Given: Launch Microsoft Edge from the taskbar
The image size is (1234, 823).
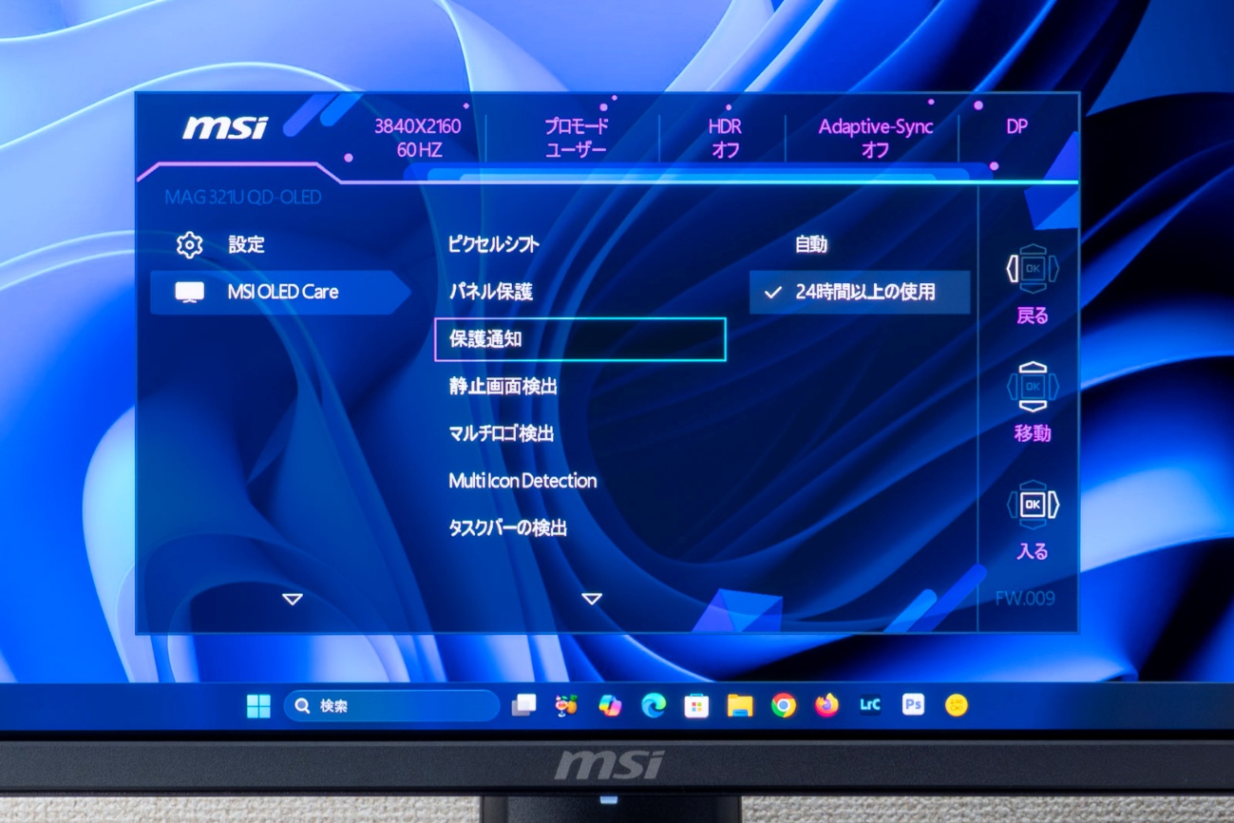Looking at the screenshot, I should pos(654,705).
